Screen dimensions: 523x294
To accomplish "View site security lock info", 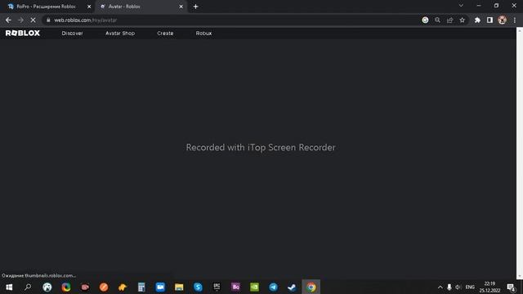I will (48, 20).
